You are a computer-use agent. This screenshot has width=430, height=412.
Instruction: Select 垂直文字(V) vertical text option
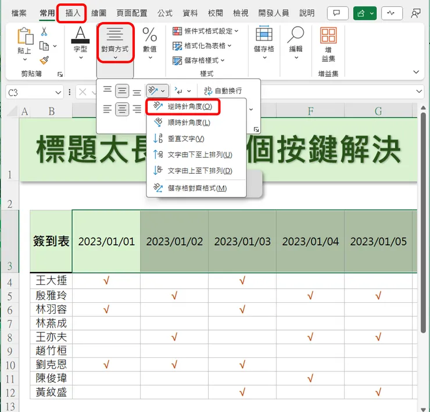point(186,139)
